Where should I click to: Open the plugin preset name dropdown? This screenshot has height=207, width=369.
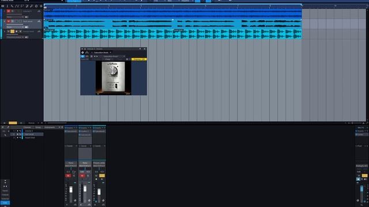114,56
